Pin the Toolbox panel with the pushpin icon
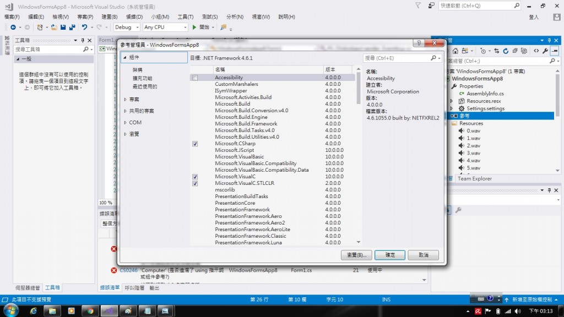Viewport: 564px width, 317px height. (83, 40)
